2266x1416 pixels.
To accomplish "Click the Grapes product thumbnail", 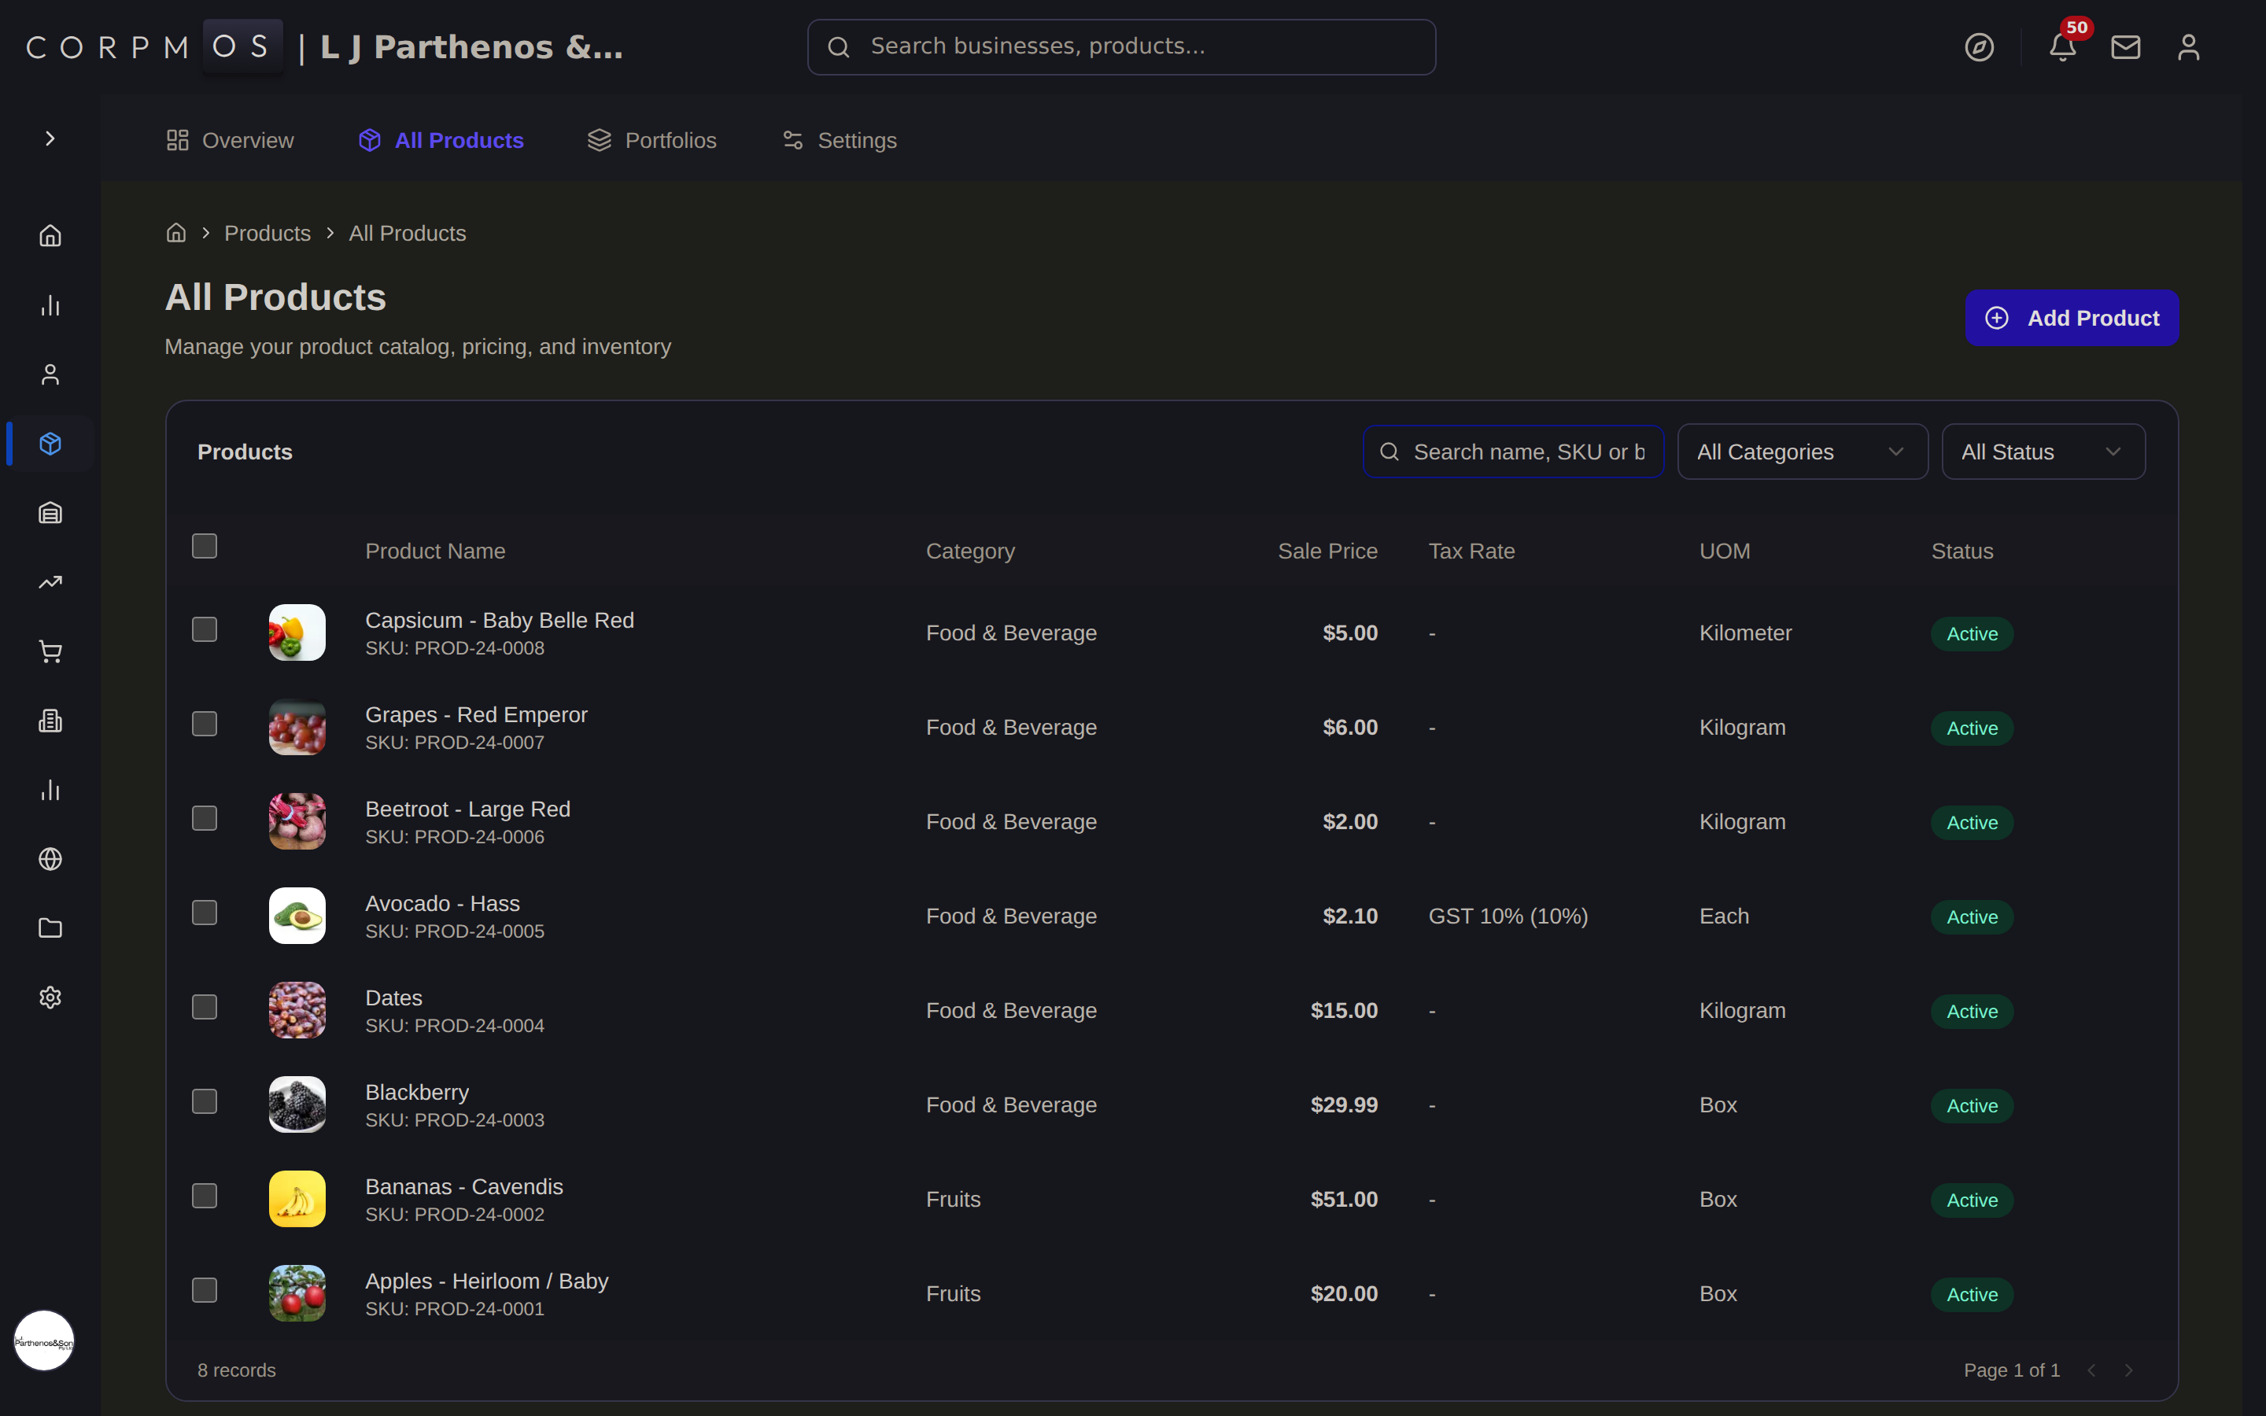I will click(x=297, y=728).
